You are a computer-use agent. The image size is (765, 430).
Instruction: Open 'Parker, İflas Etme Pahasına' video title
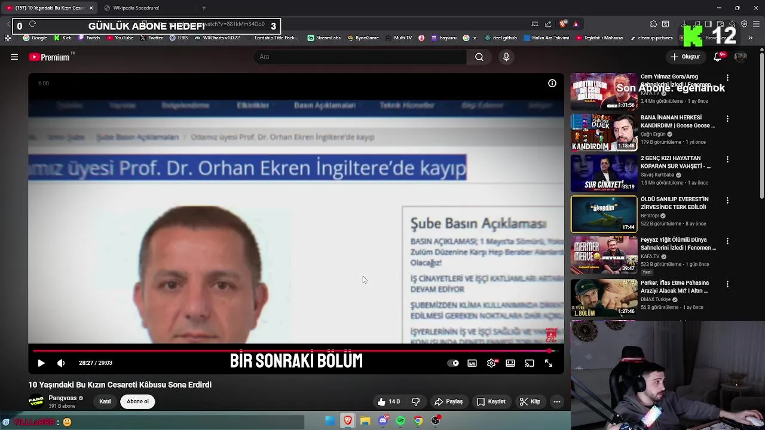674,287
